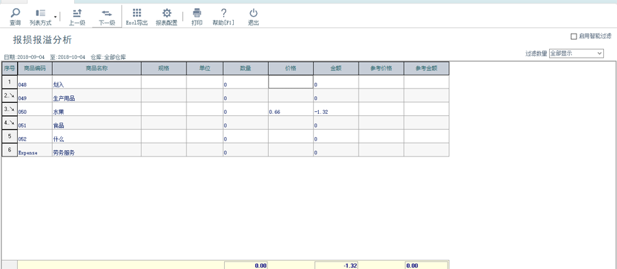Select the 划入 product name cell

[97, 82]
